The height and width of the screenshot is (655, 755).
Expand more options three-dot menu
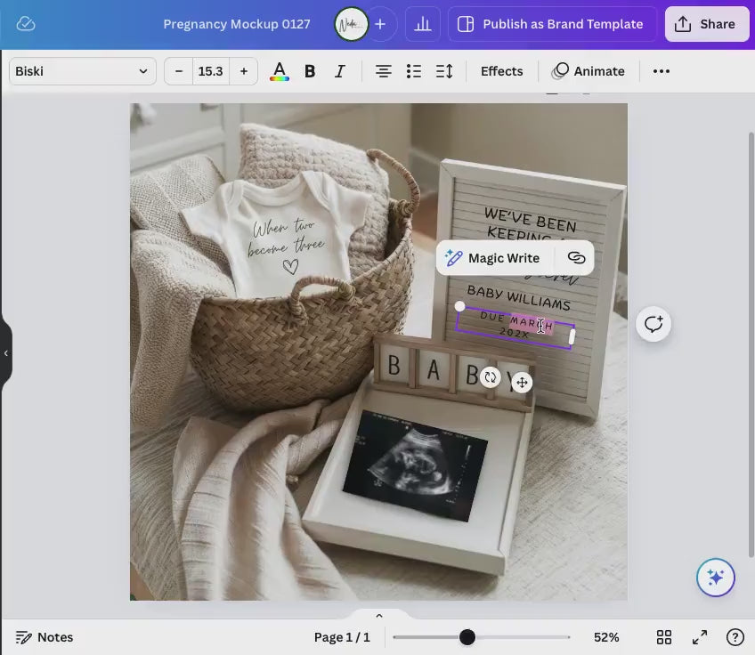coord(661,71)
